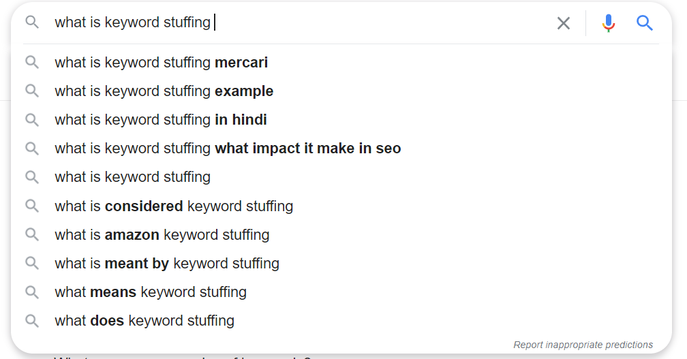This screenshot has height=359, width=687.
Task: Select suggestion 'what is keyword stuffing mercari'
Action: [341, 62]
